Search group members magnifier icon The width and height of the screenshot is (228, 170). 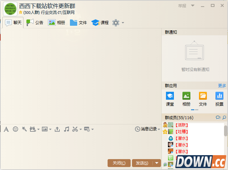click(x=224, y=118)
